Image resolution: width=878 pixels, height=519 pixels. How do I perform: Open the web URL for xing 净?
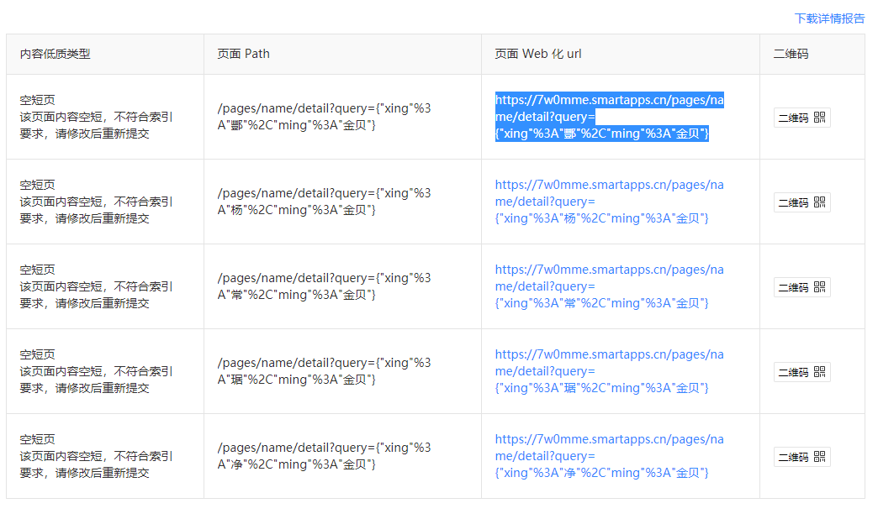609,456
